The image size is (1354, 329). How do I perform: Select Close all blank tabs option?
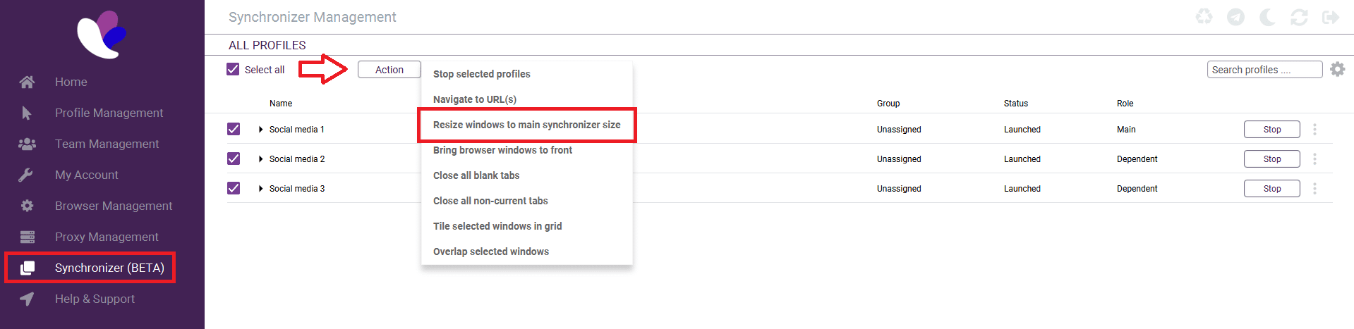tap(476, 175)
